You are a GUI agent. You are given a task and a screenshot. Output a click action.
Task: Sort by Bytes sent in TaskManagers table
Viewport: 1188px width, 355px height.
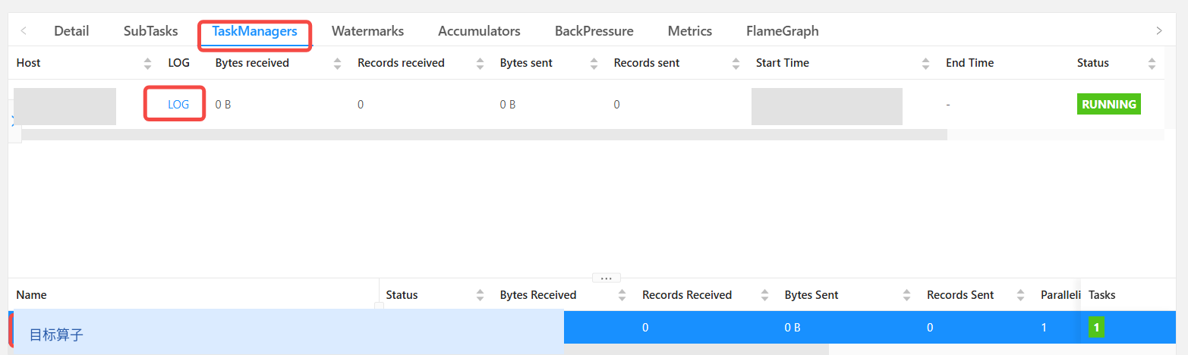click(594, 64)
